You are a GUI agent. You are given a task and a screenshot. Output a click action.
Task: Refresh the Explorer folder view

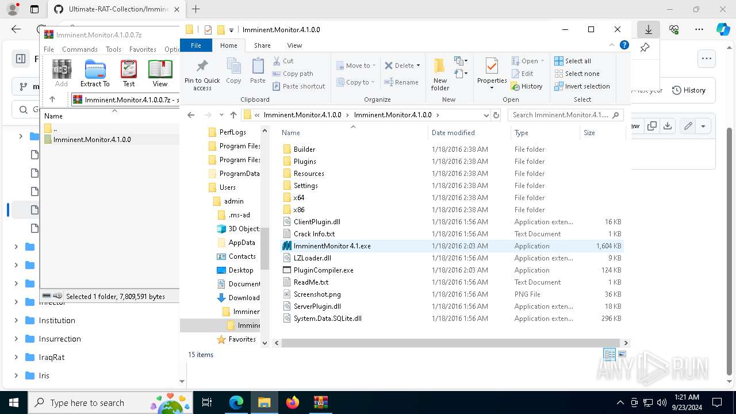click(496, 115)
